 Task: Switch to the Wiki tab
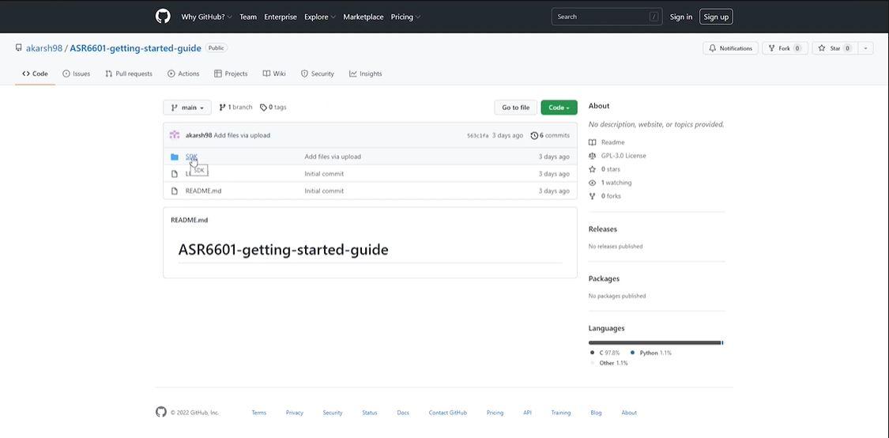(x=274, y=74)
